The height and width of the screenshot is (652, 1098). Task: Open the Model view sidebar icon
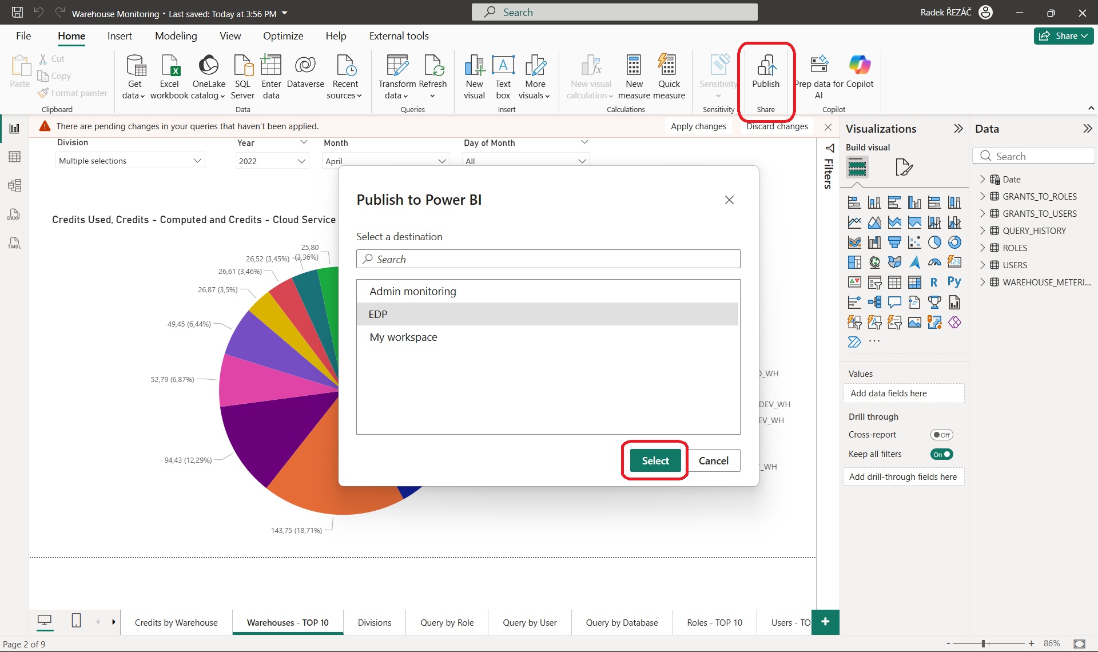pyautogui.click(x=15, y=185)
